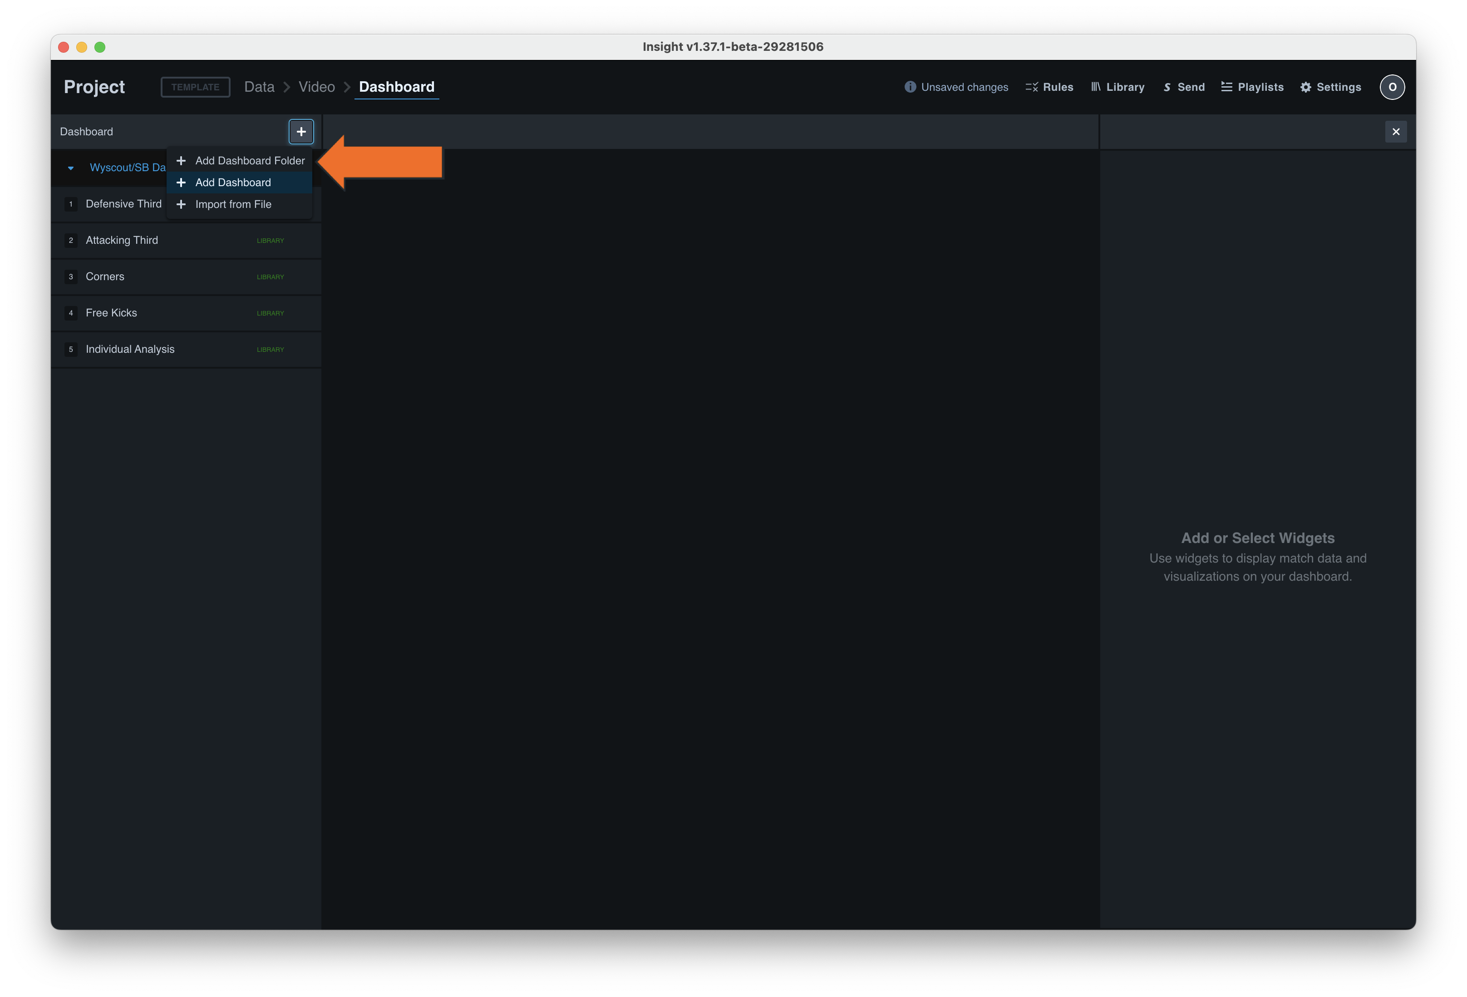Select the Dashboard breadcrumb tab
The width and height of the screenshot is (1467, 997).
pos(396,87)
